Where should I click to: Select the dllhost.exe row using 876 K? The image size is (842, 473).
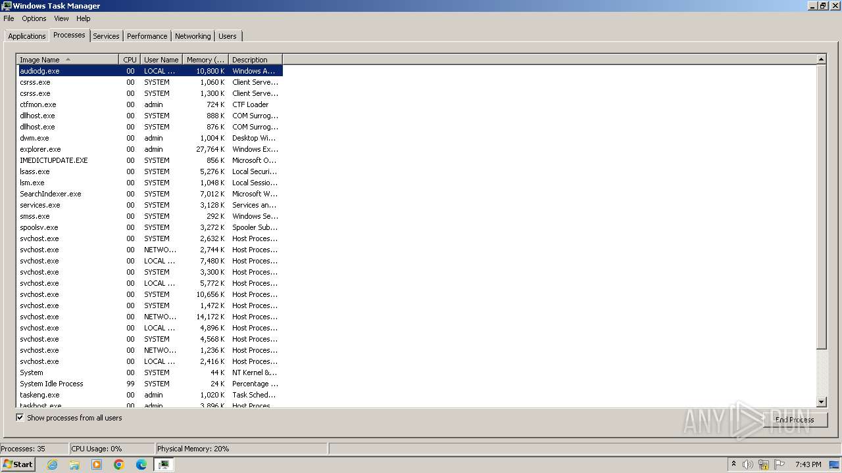click(149, 127)
